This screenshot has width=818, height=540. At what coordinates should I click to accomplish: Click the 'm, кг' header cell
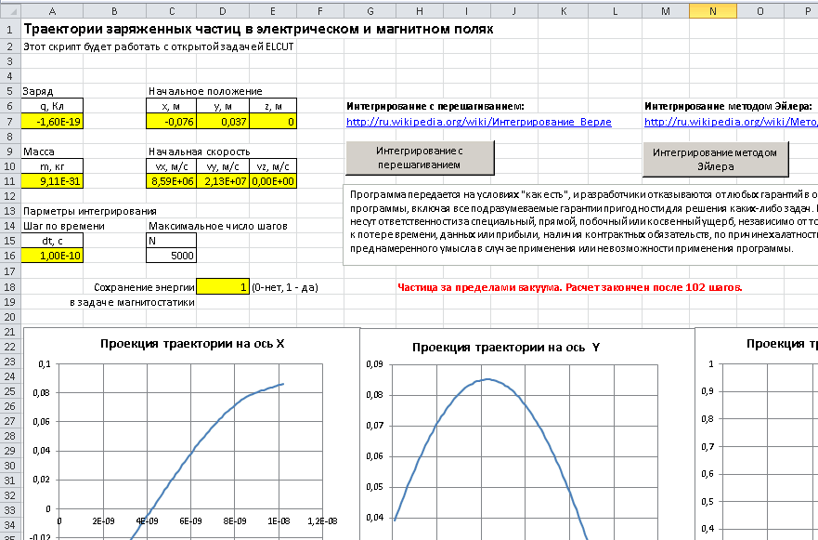[52, 166]
